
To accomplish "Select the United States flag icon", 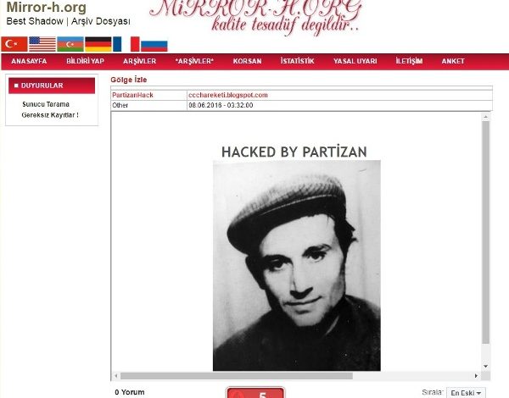I will point(42,44).
